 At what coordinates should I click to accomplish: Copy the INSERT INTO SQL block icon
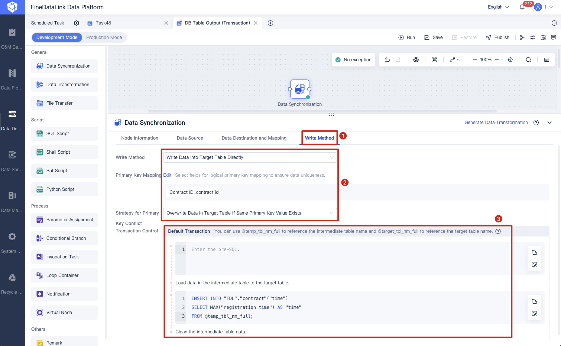[534, 301]
